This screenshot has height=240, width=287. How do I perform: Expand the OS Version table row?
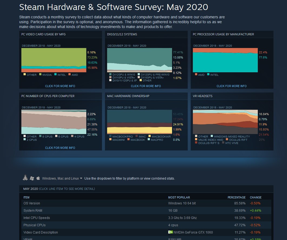(x=146, y=203)
